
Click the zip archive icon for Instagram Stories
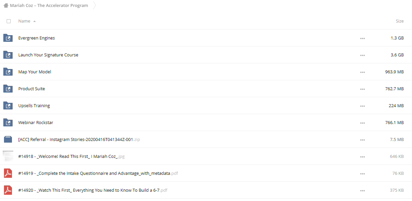pyautogui.click(x=8, y=139)
